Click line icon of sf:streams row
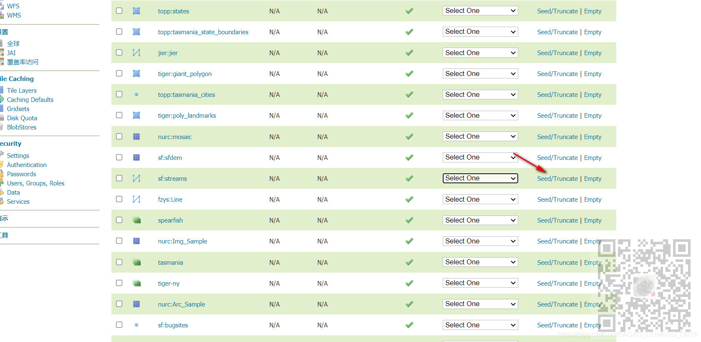The height and width of the screenshot is (342, 701). tap(136, 178)
